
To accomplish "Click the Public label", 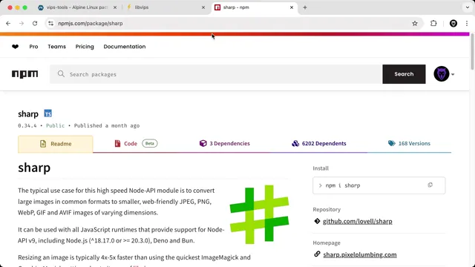I will (x=55, y=125).
